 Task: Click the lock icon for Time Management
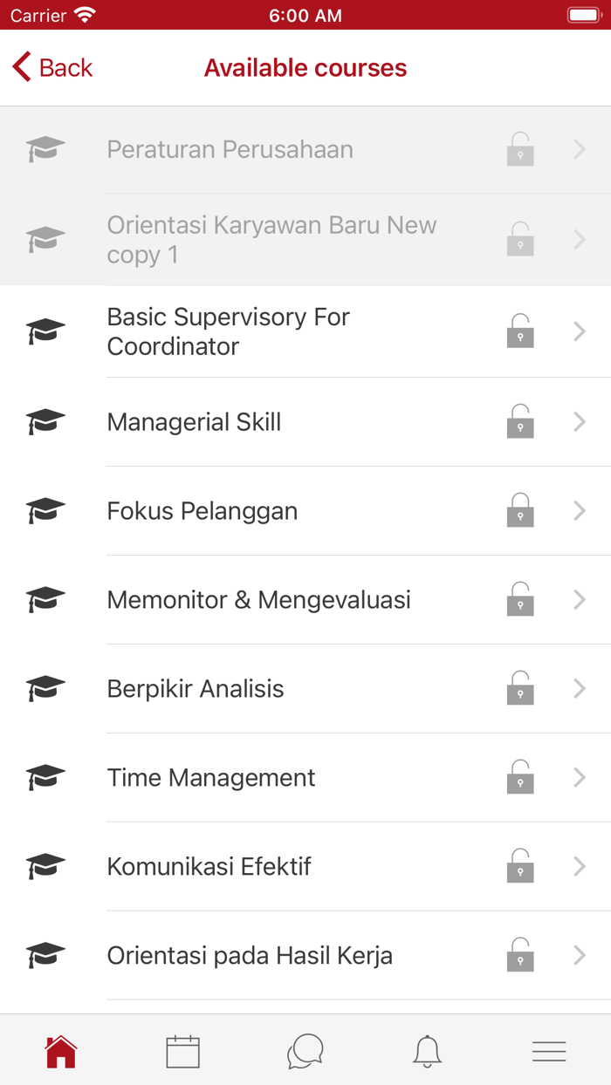coord(519,777)
